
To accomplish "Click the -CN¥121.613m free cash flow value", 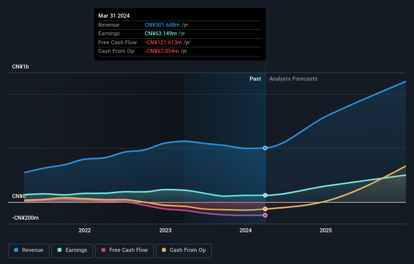I will (x=163, y=42).
